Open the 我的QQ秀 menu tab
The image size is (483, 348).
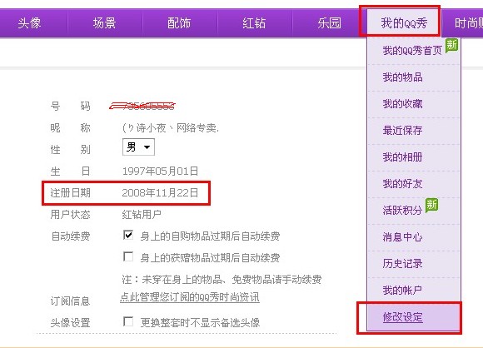[404, 23]
